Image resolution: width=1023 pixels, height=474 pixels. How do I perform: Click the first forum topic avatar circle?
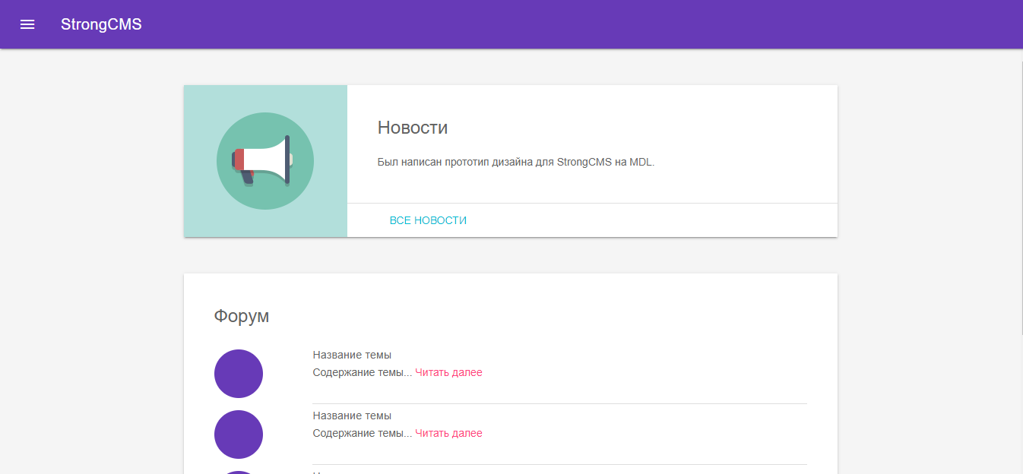[239, 374]
